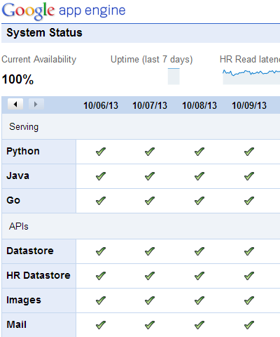Click the Uptime last 7 days bar chart
This screenshot has height=337, width=280.
174,77
